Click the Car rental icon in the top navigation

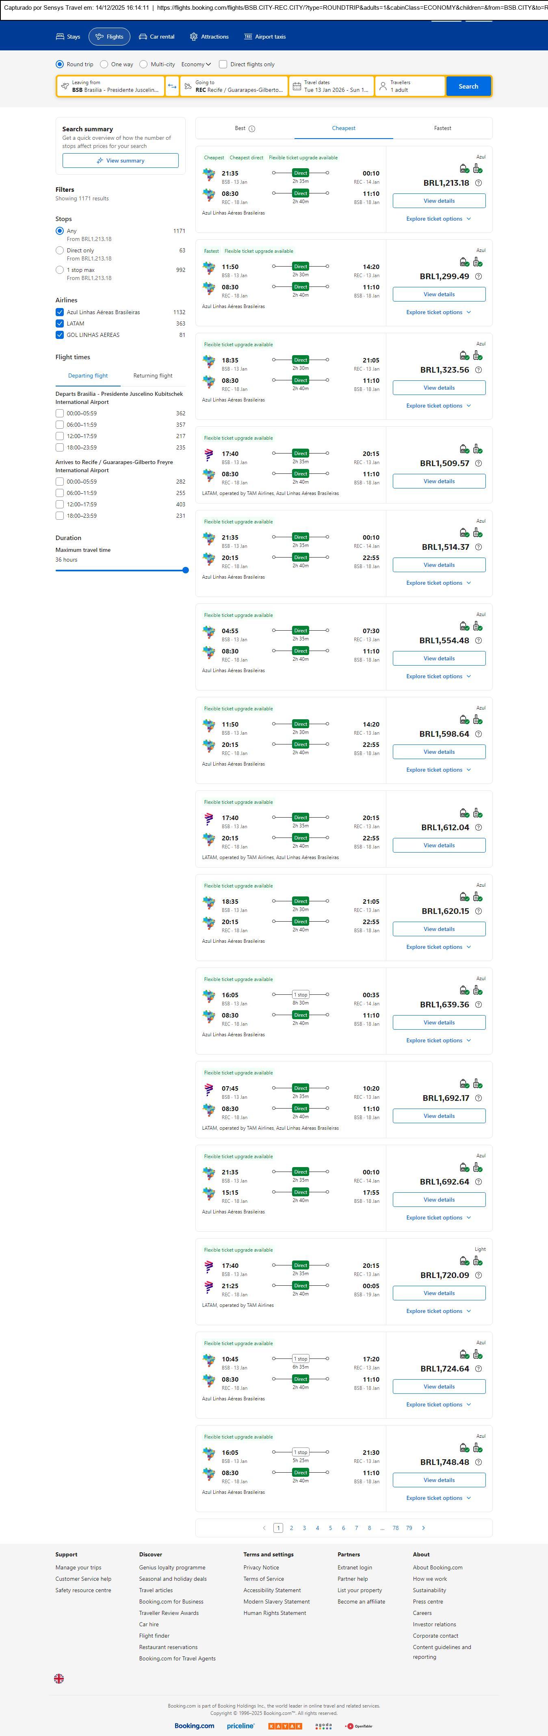pos(143,37)
